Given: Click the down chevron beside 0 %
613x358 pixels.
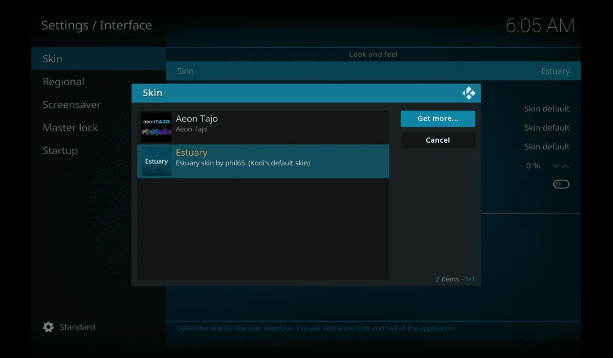Looking at the screenshot, I should click(555, 165).
